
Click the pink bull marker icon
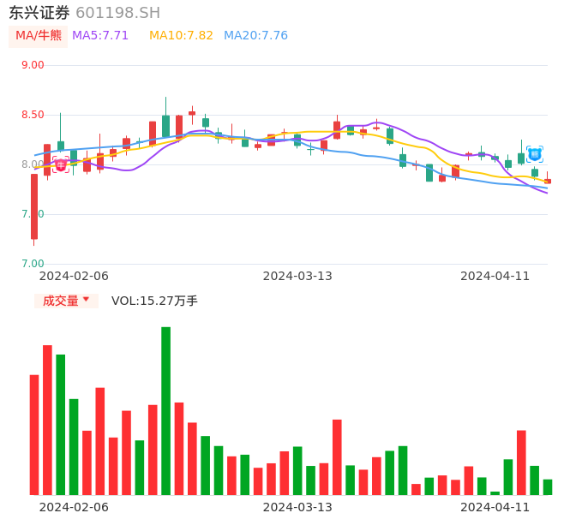(61, 164)
